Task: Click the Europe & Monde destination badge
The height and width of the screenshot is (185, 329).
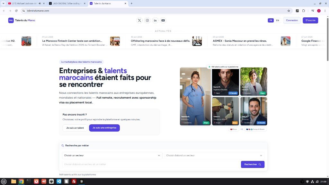Action: point(255,129)
